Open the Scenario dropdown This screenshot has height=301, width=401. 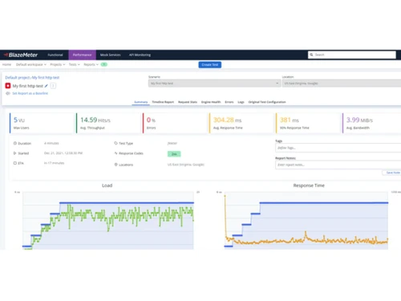tap(214, 83)
